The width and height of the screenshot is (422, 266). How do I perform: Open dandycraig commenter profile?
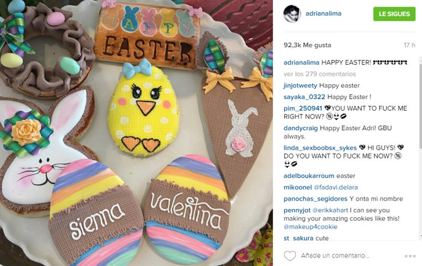pyautogui.click(x=301, y=128)
